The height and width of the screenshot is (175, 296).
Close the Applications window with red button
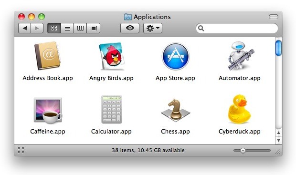[x=21, y=17]
